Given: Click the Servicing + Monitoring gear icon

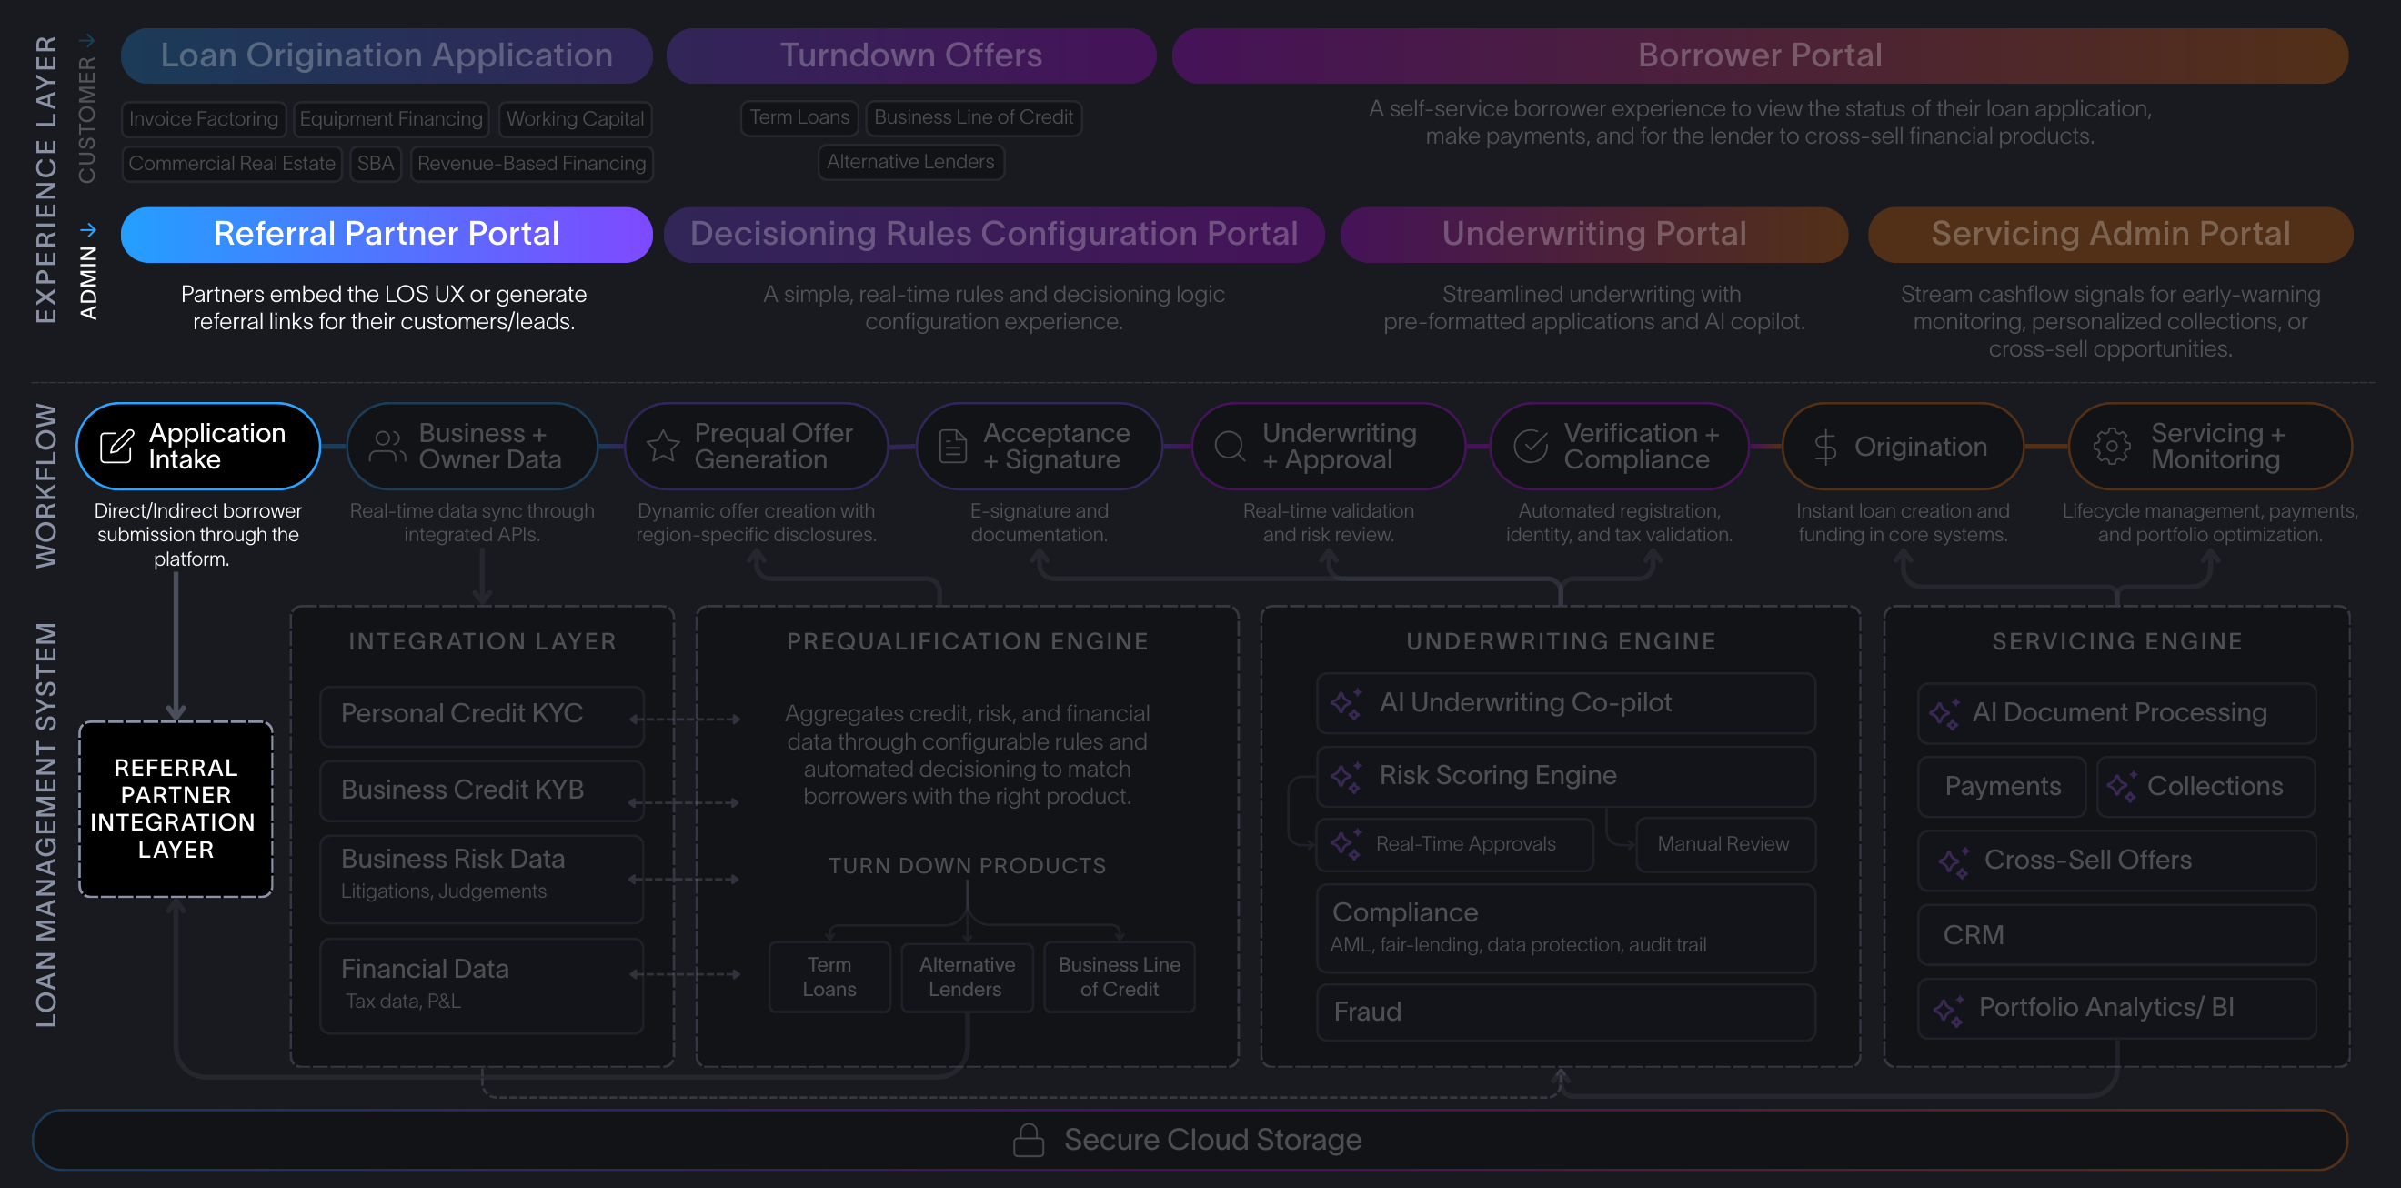Looking at the screenshot, I should click(x=2112, y=446).
